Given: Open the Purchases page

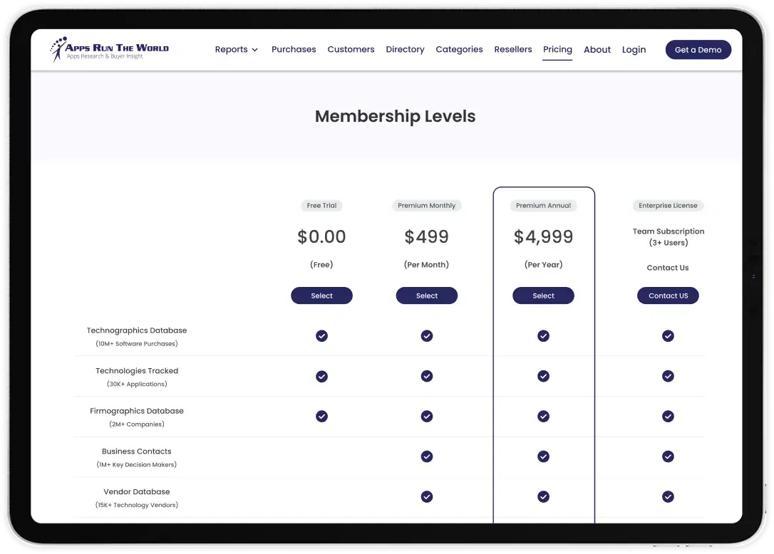Looking at the screenshot, I should pyautogui.click(x=294, y=49).
